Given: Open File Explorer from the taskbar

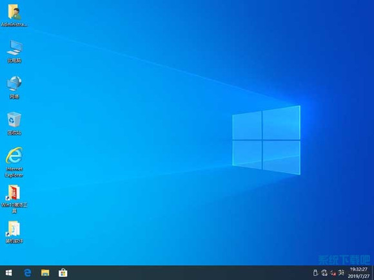Looking at the screenshot, I should tap(45, 273).
